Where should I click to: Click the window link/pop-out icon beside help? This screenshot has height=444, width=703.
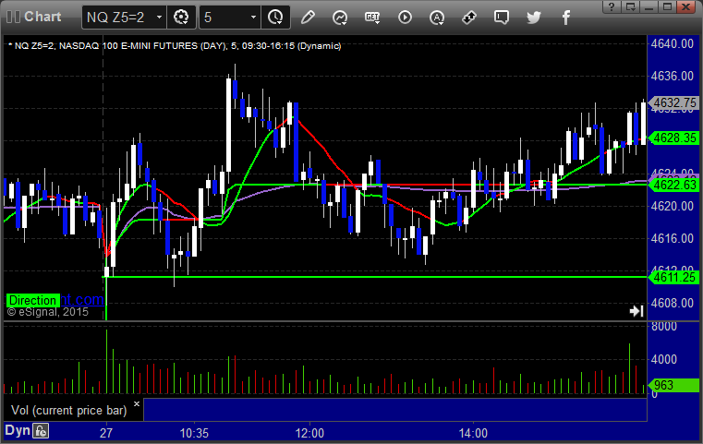pos(631,6)
